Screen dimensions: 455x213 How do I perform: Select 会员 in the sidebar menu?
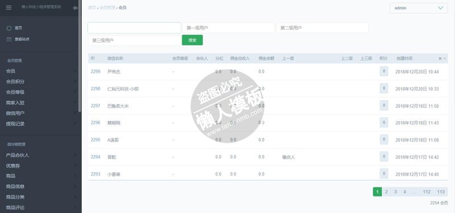tap(10, 71)
